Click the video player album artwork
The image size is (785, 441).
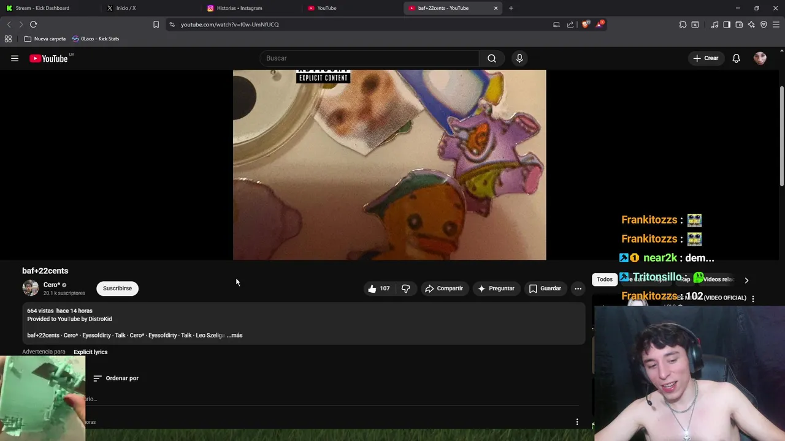[x=389, y=165]
